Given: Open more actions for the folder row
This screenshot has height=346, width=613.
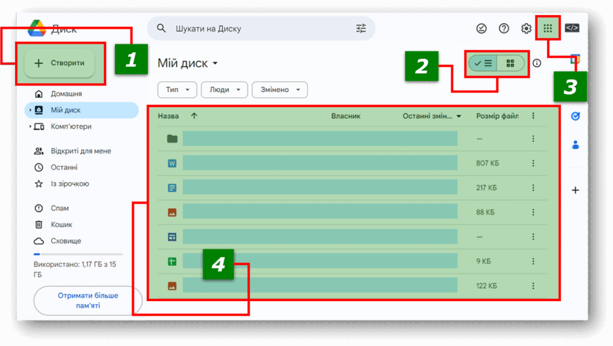Looking at the screenshot, I should point(533,138).
